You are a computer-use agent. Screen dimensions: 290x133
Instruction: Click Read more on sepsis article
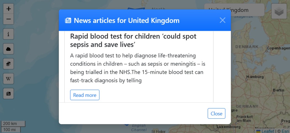85,95
